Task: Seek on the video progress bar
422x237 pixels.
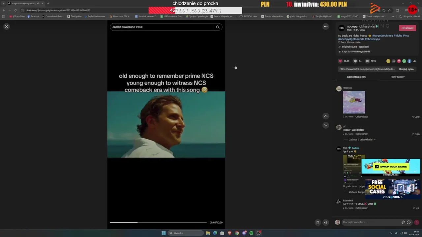Action: 158,223
